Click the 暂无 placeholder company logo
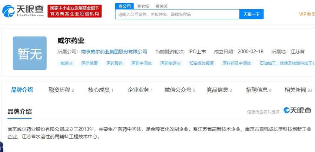This screenshot has width=315, height=152. pos(30,53)
